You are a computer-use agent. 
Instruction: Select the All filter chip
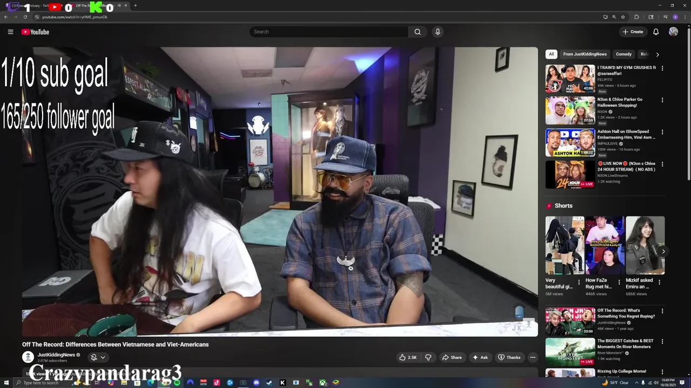click(x=551, y=54)
